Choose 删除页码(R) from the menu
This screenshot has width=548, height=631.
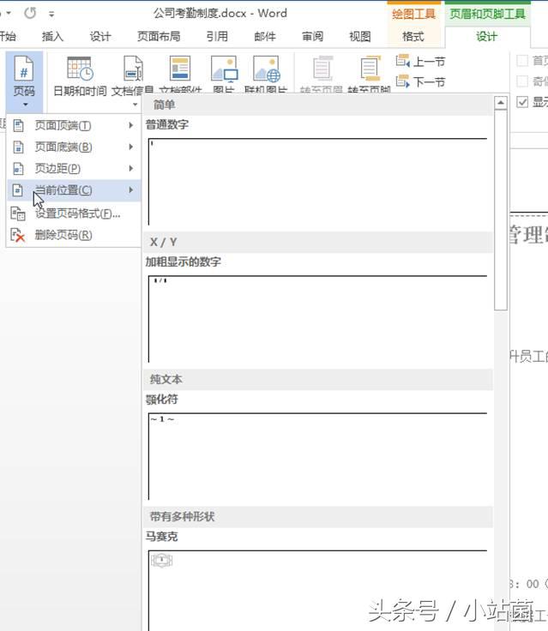point(74,235)
